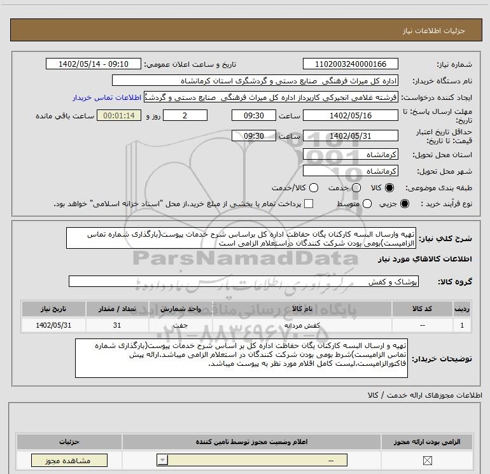The image size is (490, 474).
Task: Click the اطلاعات مجوزهای ارائه خدمت / کالا heading
Action: point(424,395)
